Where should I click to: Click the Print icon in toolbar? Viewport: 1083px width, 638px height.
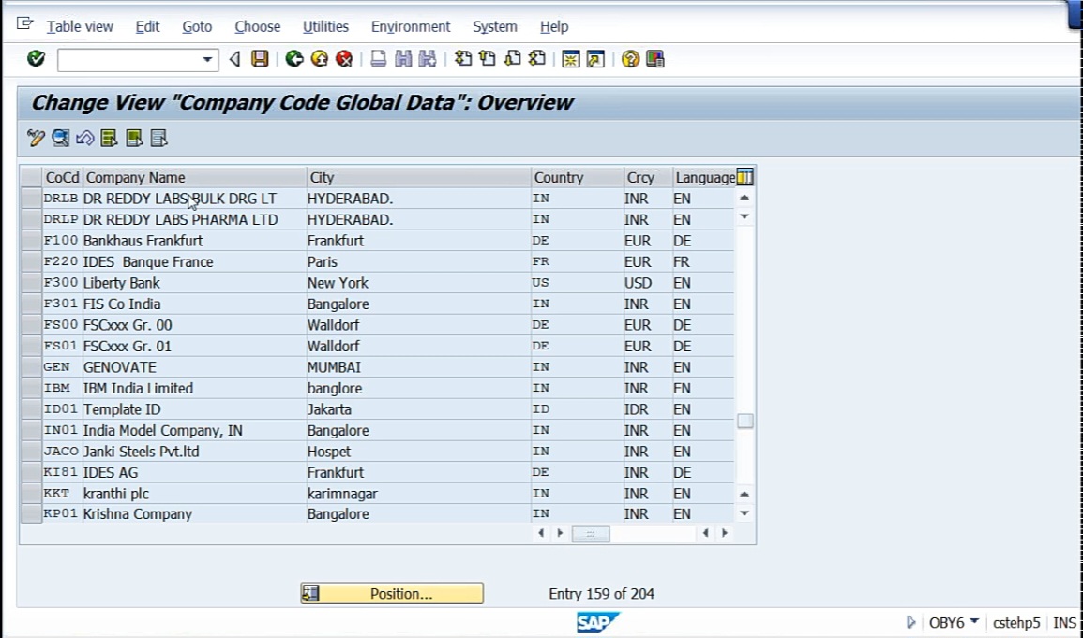[378, 59]
